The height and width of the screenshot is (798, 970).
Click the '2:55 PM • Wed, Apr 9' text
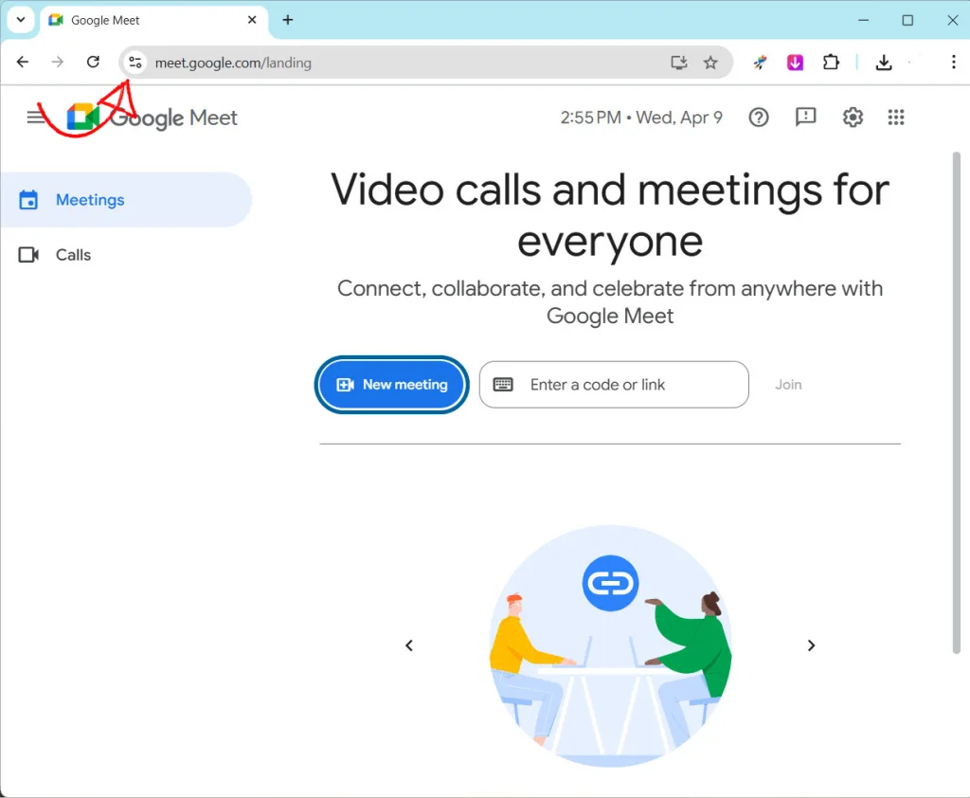641,117
